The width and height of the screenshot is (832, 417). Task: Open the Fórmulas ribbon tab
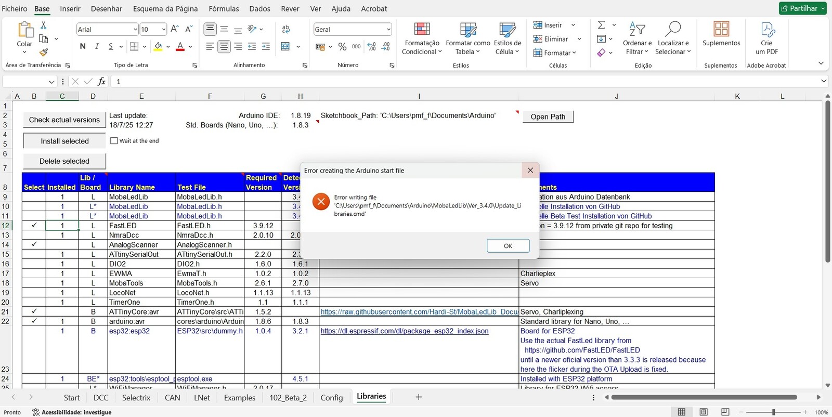(224, 9)
